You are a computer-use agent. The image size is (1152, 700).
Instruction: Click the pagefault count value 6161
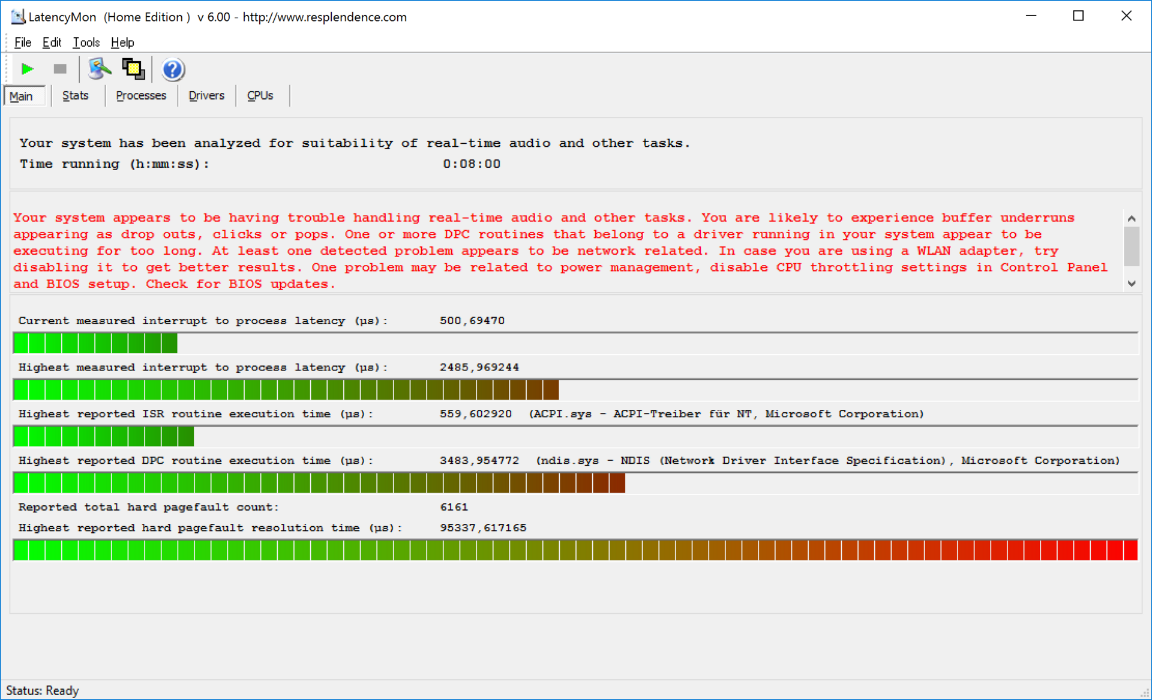coord(454,507)
